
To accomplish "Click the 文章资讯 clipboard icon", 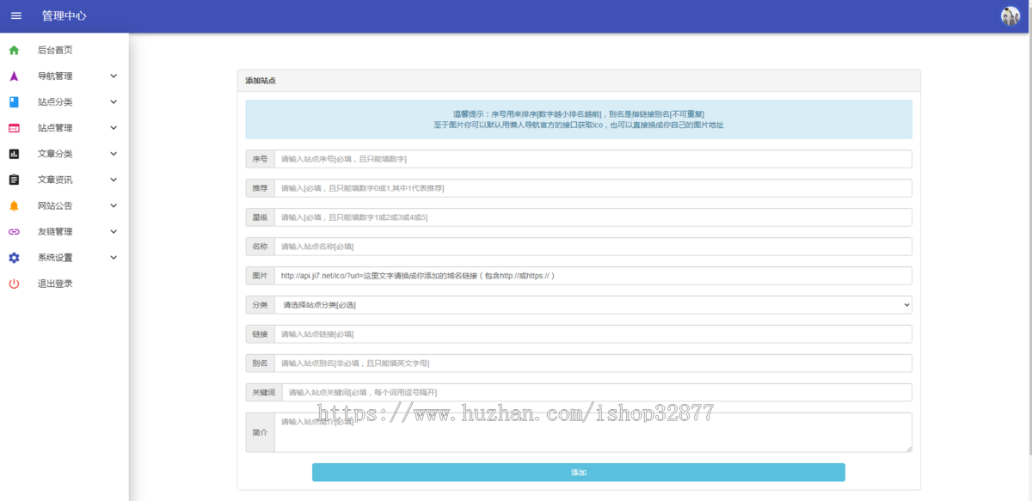I will pos(14,180).
